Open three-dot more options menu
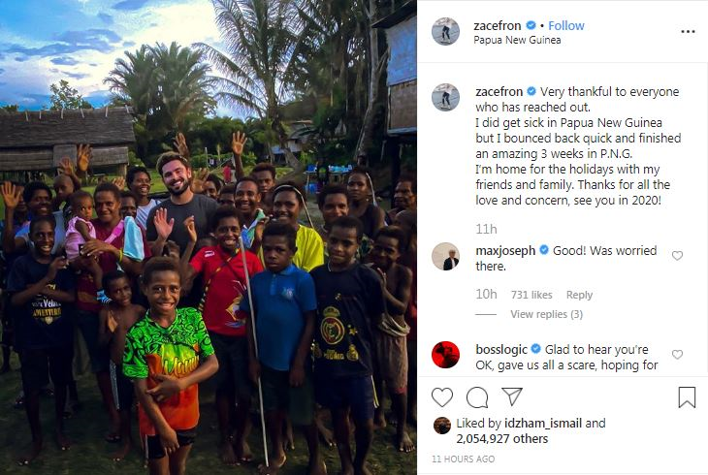The width and height of the screenshot is (708, 475). 688,32
